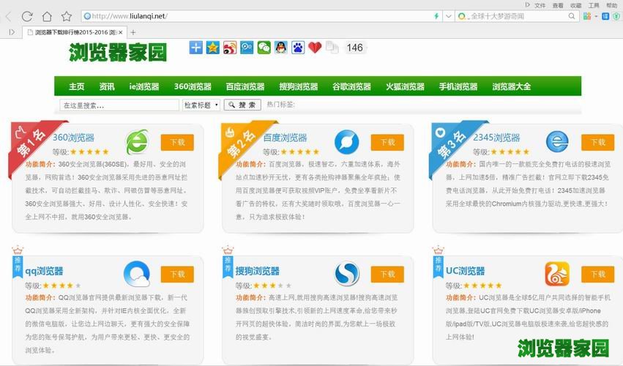Click the browser back arrow
The width and height of the screenshot is (623, 366).
pos(8,16)
